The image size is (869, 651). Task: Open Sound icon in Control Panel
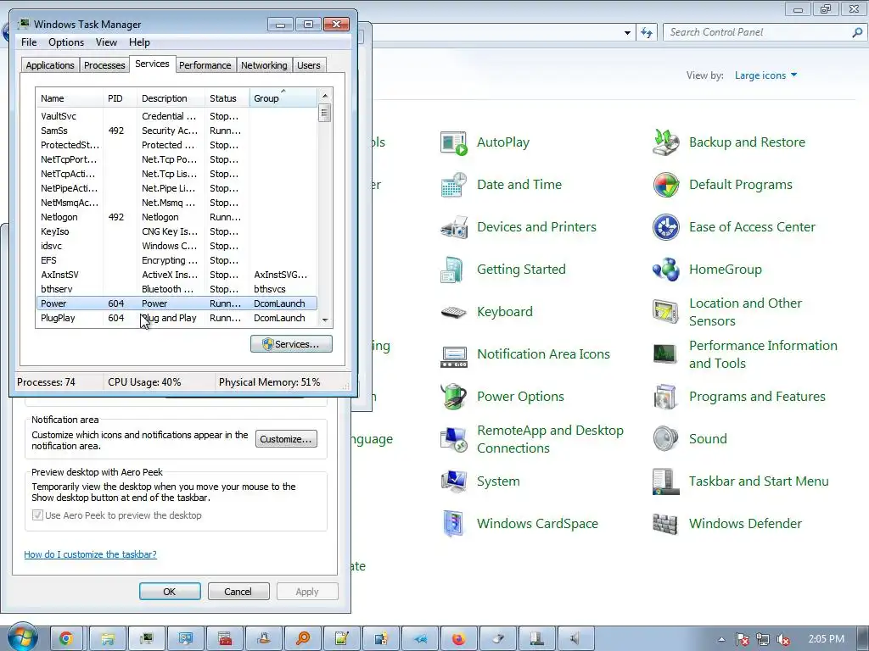(665, 439)
